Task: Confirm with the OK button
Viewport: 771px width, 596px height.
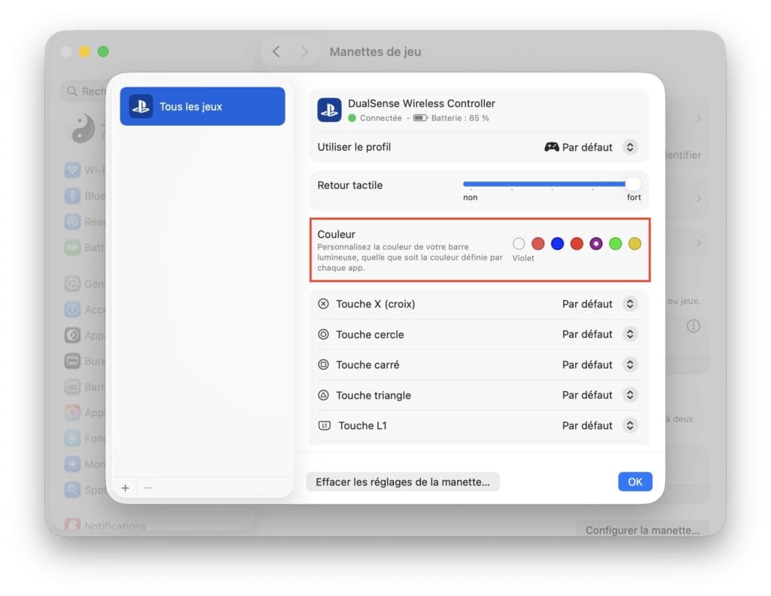Action: click(635, 482)
